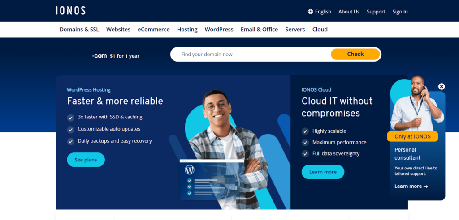Click the orange Check button
This screenshot has width=459, height=220.
[x=355, y=54]
